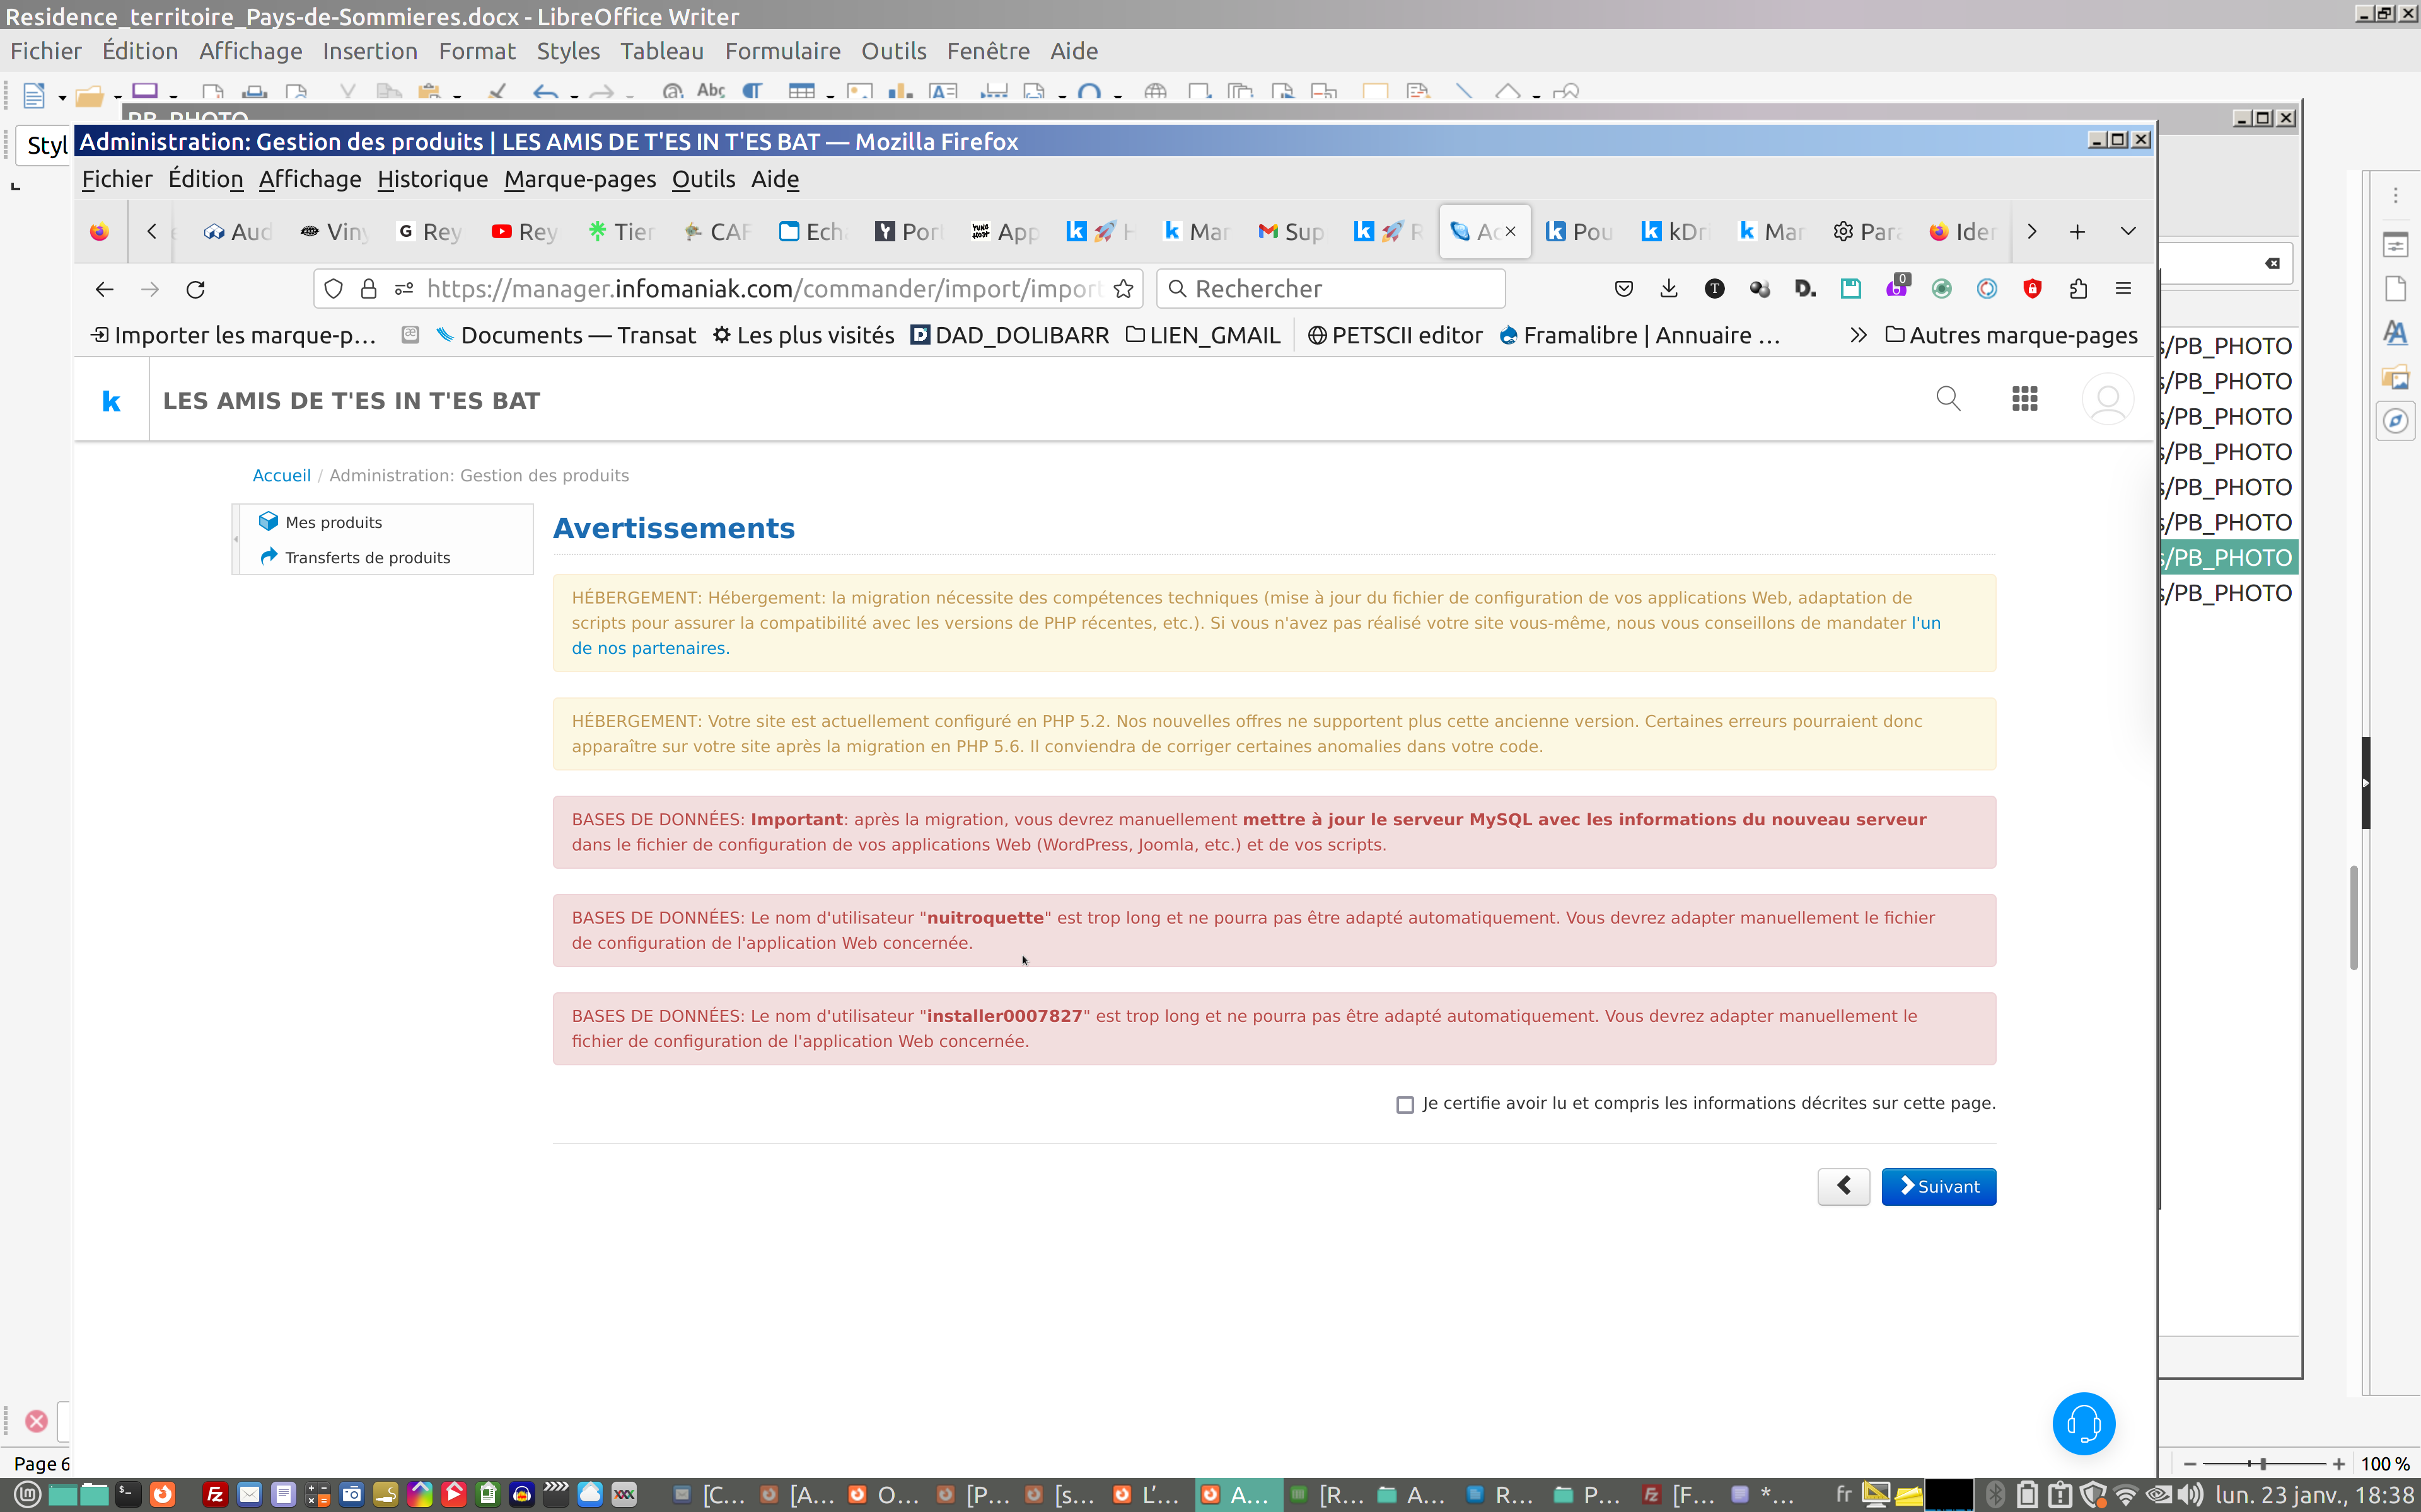
Task: Open Infomaniak apps grid icon
Action: point(2024,399)
